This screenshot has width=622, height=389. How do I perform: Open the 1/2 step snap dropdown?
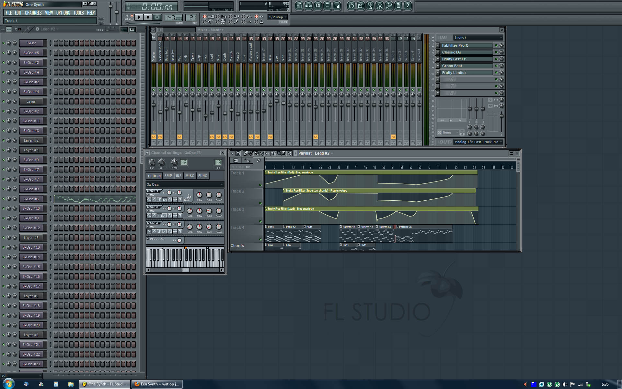(277, 17)
